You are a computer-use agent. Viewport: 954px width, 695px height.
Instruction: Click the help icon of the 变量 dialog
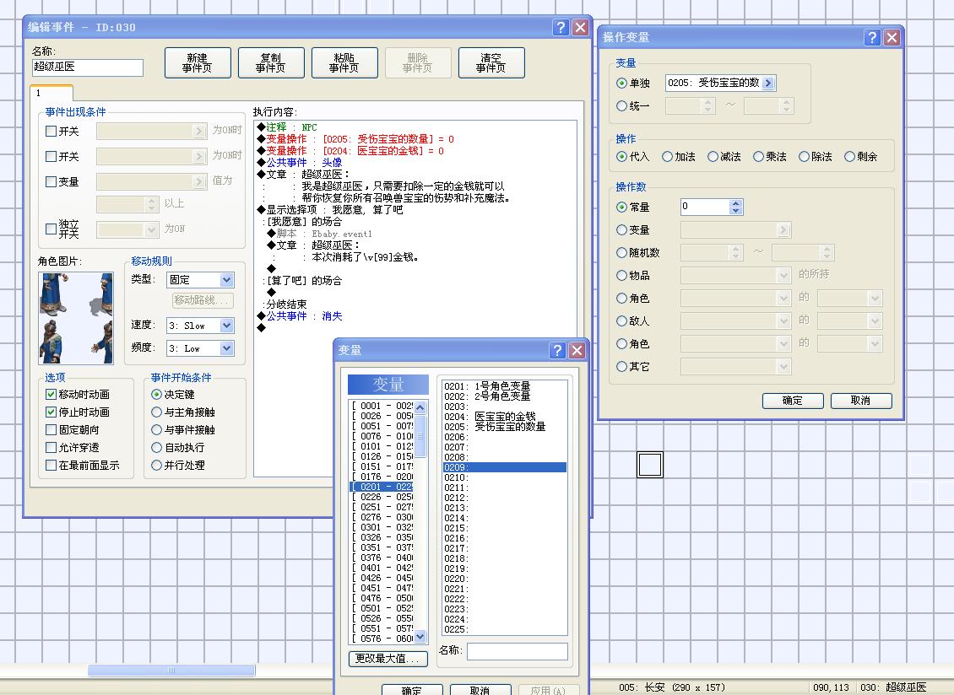(x=556, y=350)
